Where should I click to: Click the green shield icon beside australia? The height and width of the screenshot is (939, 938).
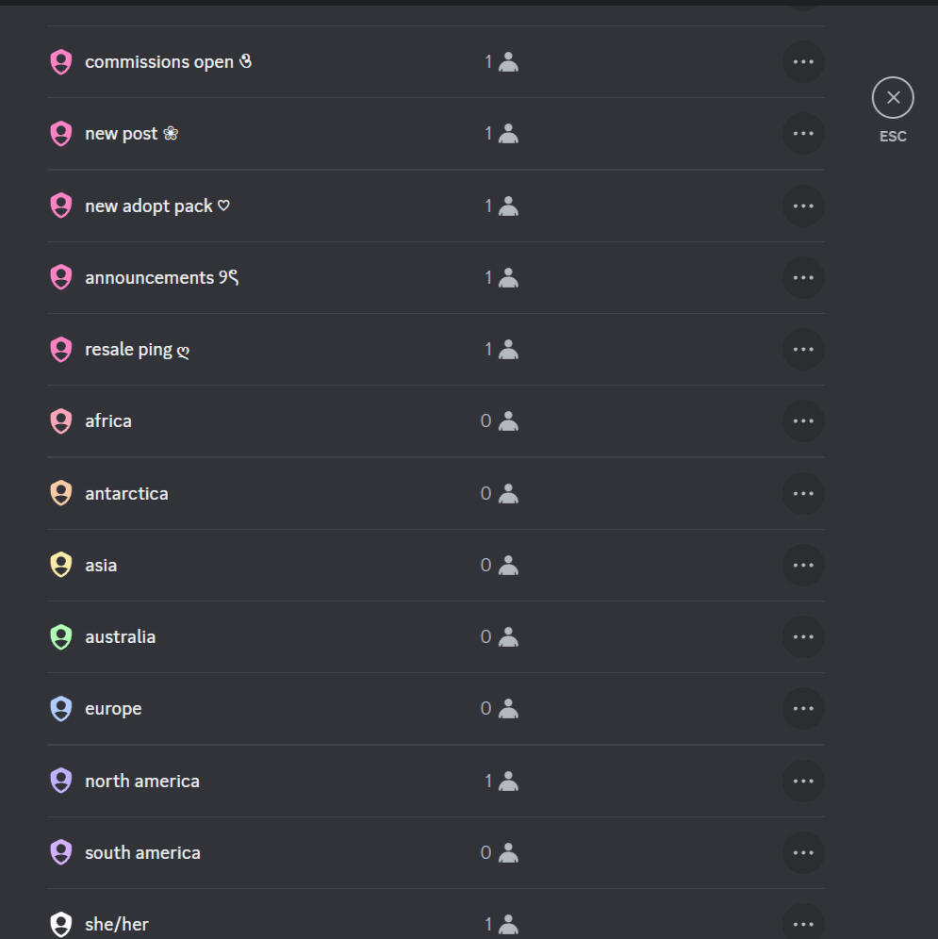click(61, 636)
